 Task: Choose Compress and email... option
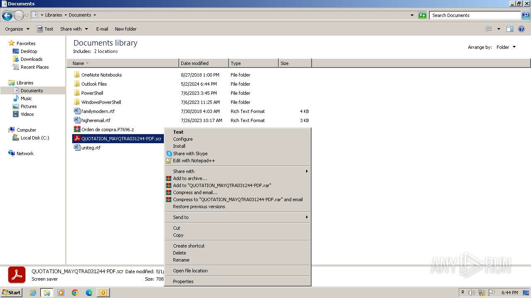coord(238,192)
